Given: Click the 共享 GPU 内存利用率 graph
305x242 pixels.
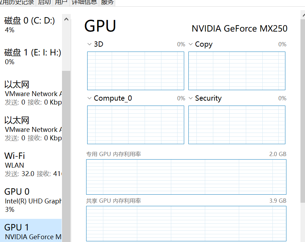Looking at the screenshot, I should click(186, 224).
